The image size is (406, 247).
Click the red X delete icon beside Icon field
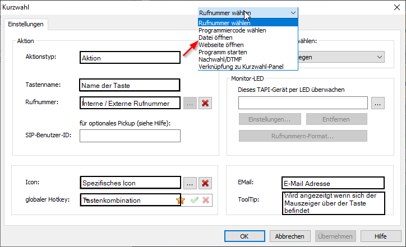click(205, 183)
